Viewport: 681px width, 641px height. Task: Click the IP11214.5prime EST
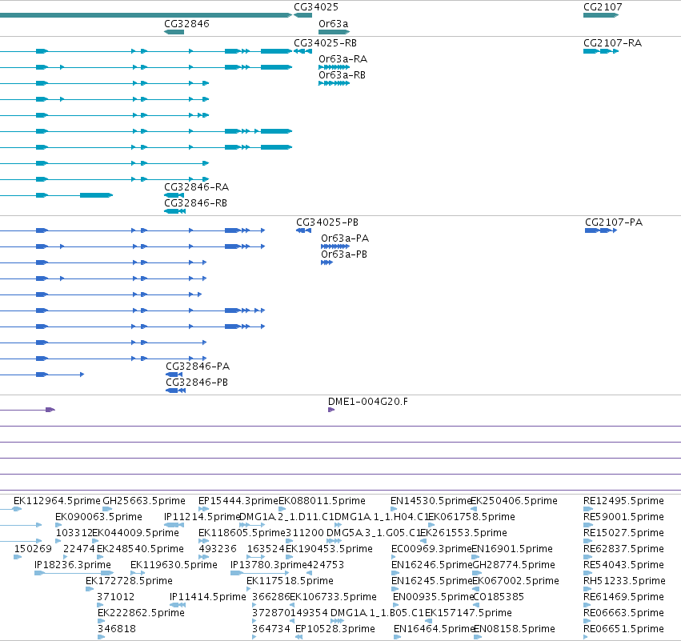pyautogui.click(x=174, y=525)
